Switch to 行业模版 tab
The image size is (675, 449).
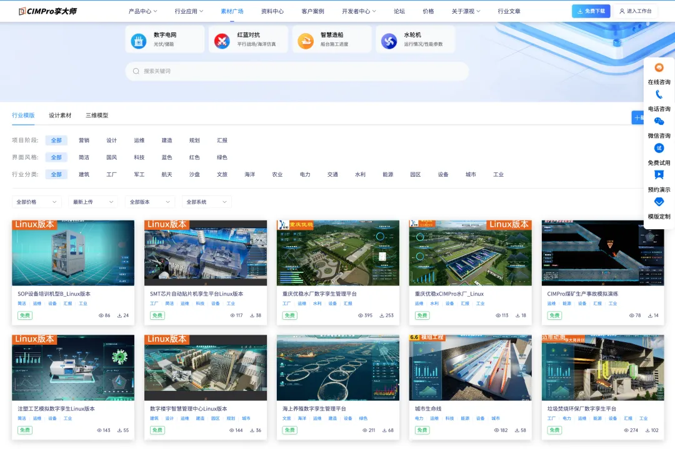click(23, 116)
